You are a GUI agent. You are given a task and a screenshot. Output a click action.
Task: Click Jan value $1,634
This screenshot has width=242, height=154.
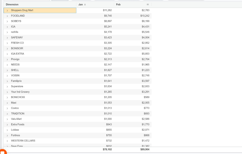click(108, 86)
